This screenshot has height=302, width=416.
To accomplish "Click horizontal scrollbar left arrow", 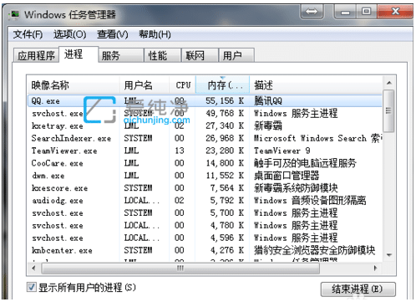I will pyautogui.click(x=33, y=269).
